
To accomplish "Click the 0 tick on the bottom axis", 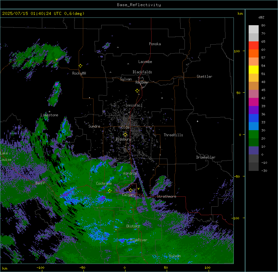I will [x=124, y=267].
